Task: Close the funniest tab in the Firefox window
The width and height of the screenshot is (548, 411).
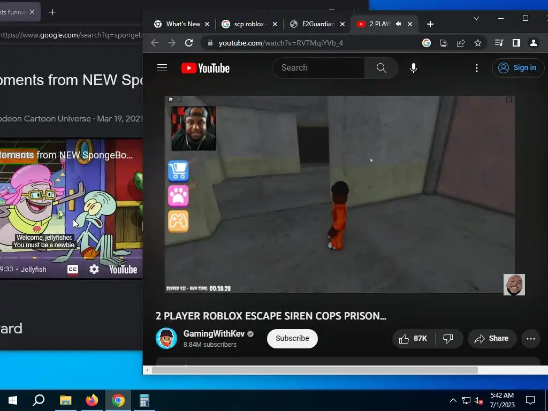Action: click(x=32, y=12)
